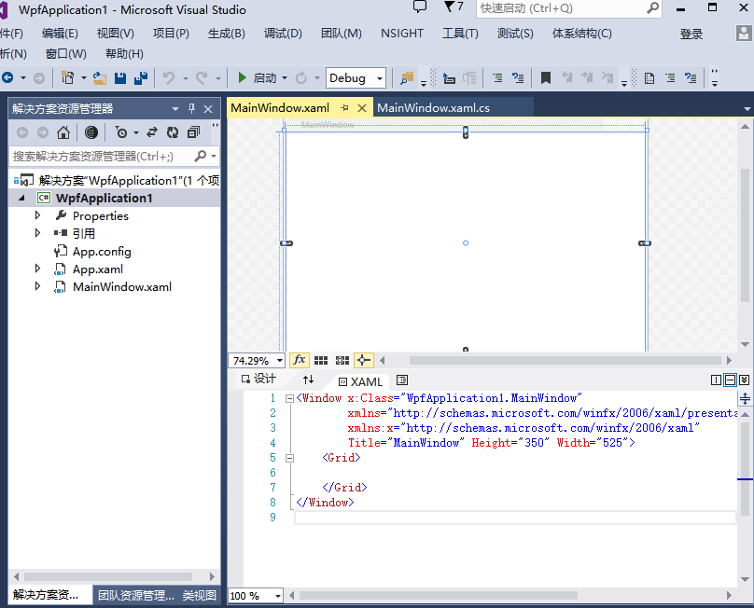Click the Home icon in Solution Explorer
The height and width of the screenshot is (608, 754).
(x=63, y=133)
